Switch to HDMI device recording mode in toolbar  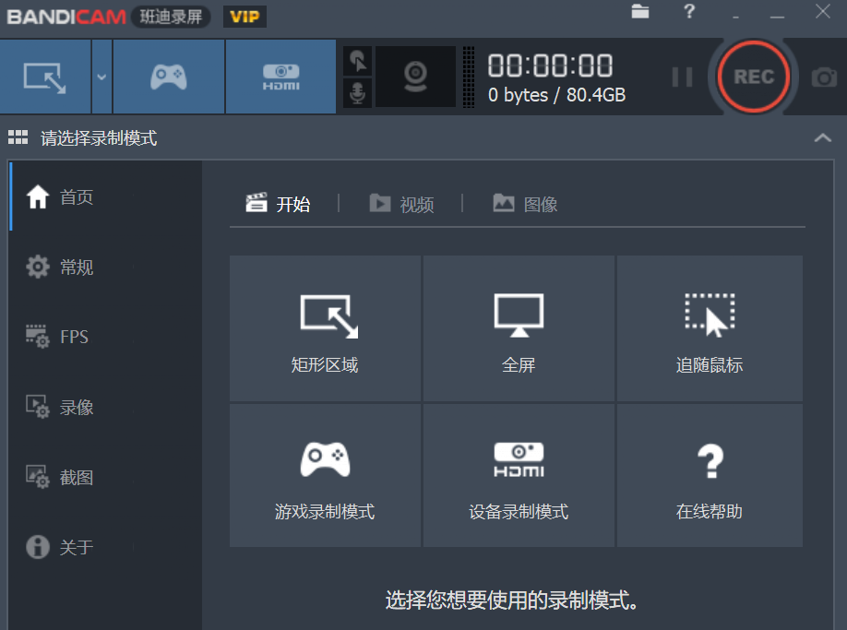click(280, 77)
